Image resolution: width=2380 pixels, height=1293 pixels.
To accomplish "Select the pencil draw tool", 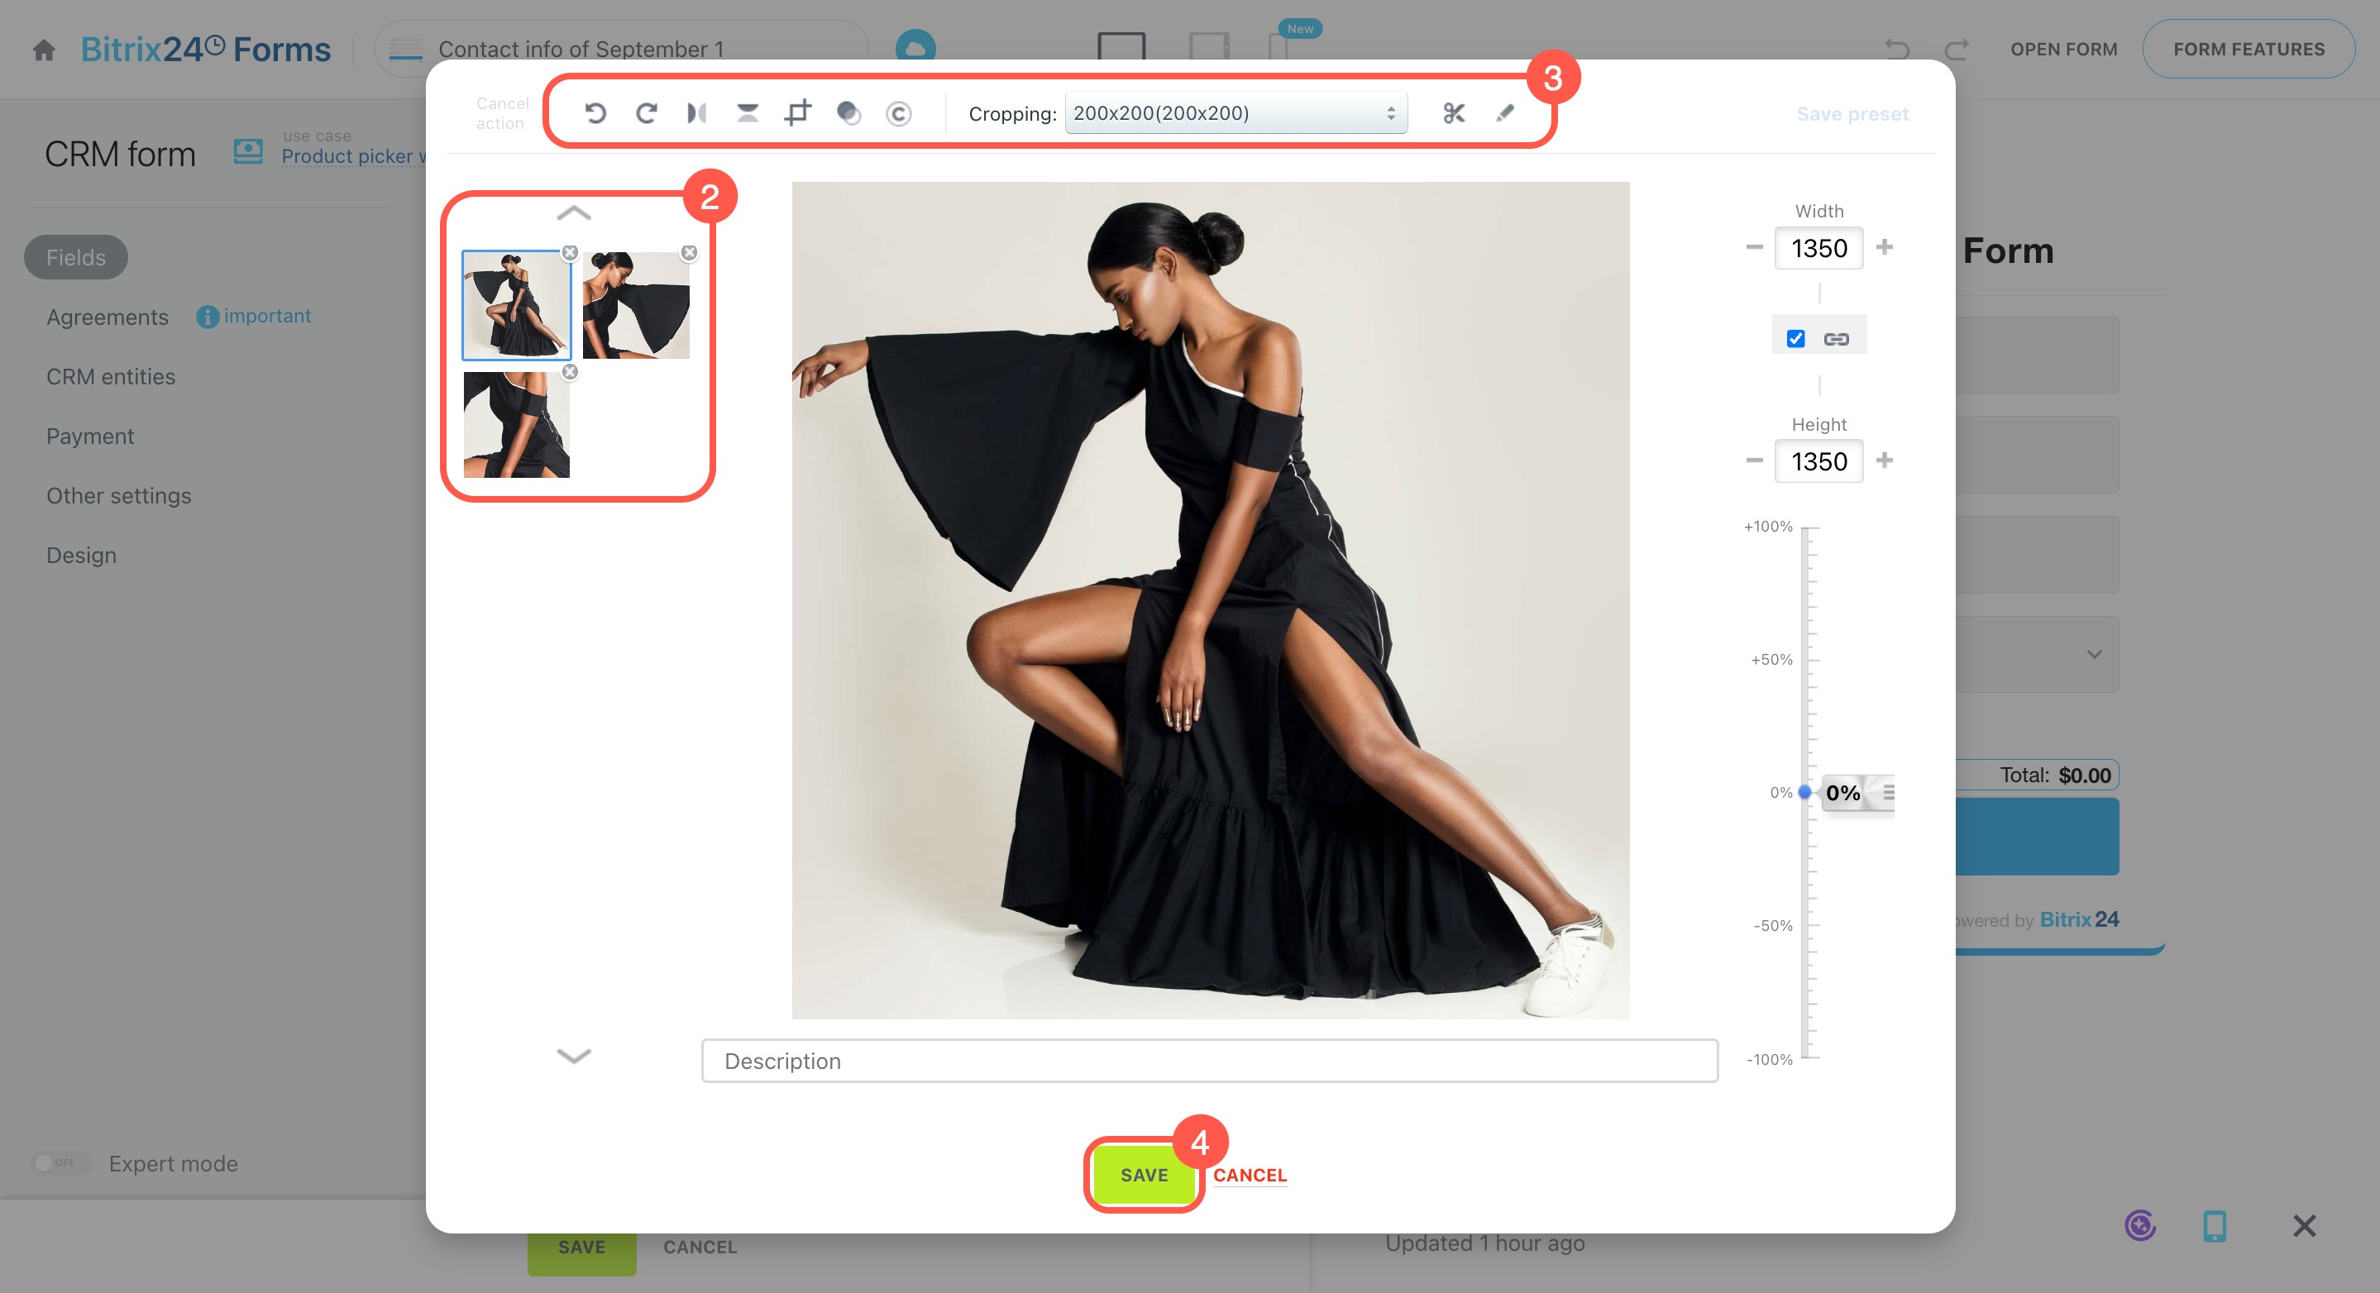I will click(x=1504, y=112).
